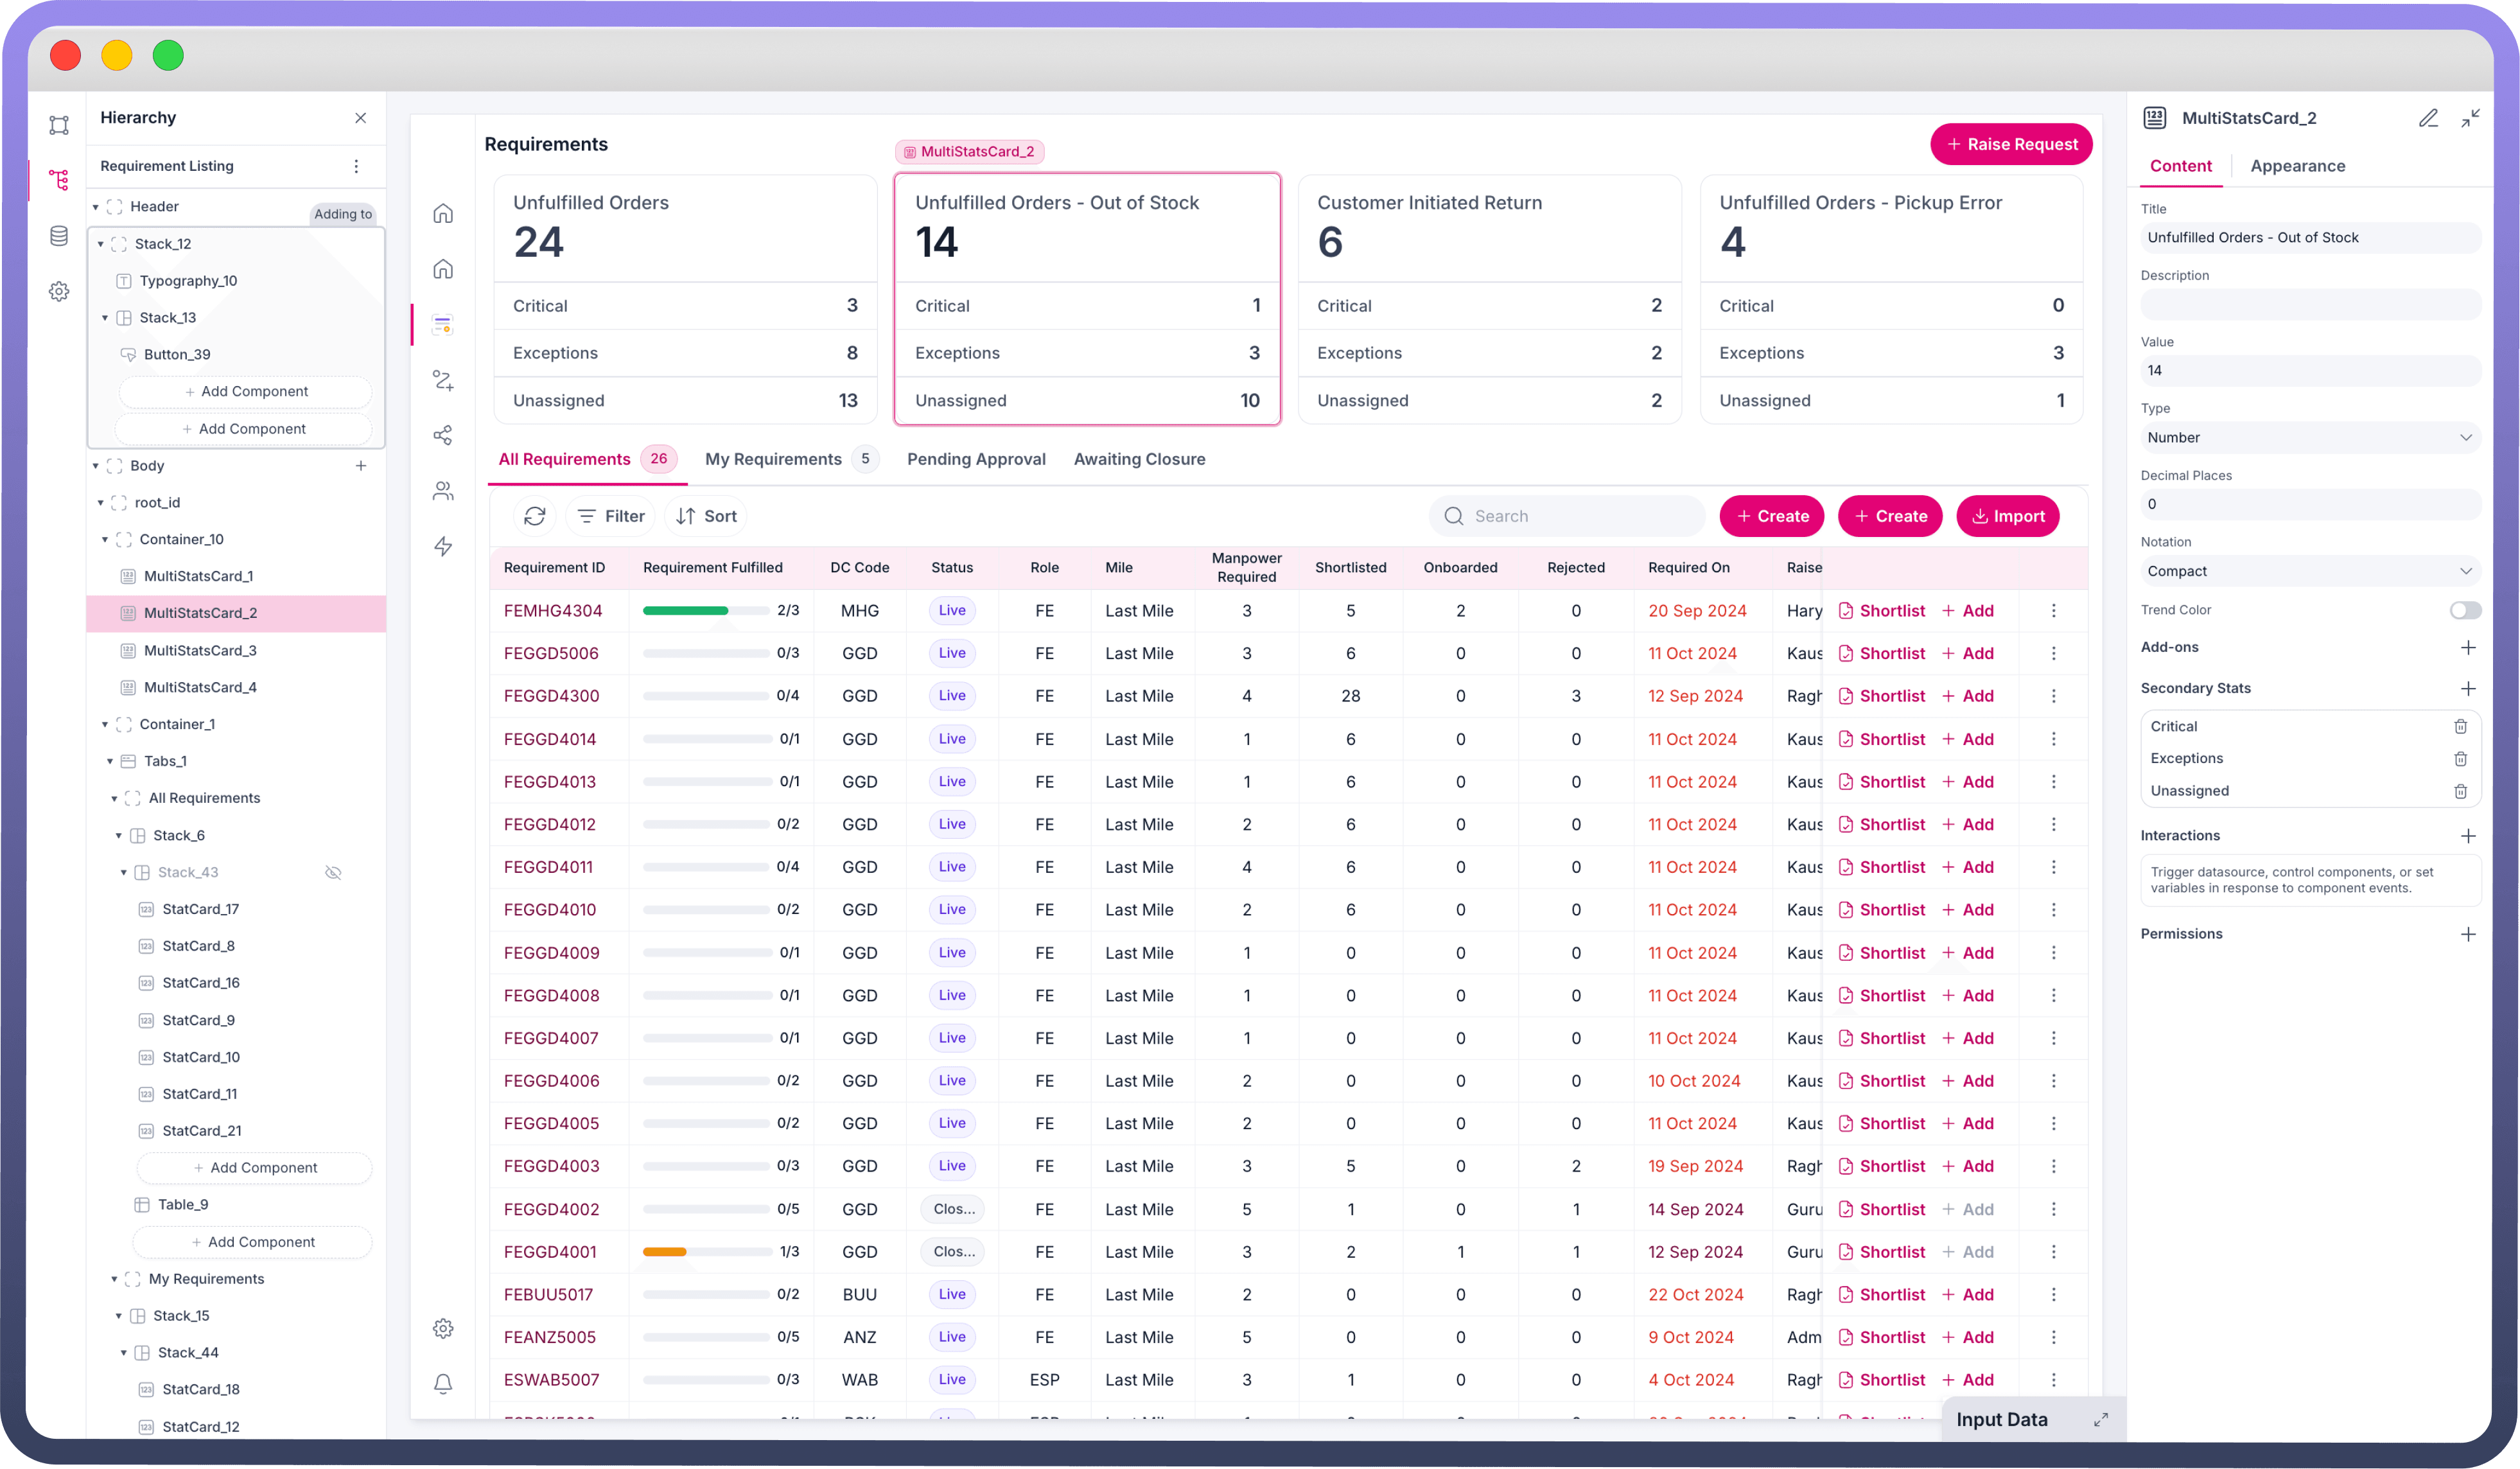Click the Import button
This screenshot has width=2520, height=1469.
pos(2007,516)
